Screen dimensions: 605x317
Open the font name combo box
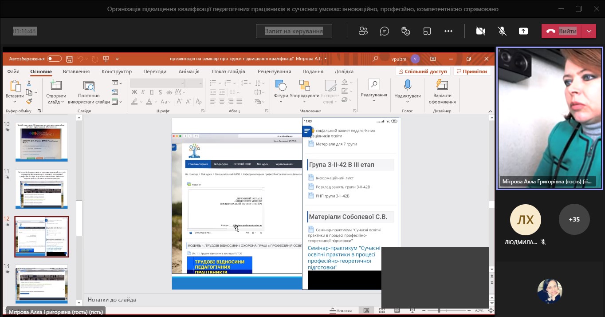click(157, 83)
